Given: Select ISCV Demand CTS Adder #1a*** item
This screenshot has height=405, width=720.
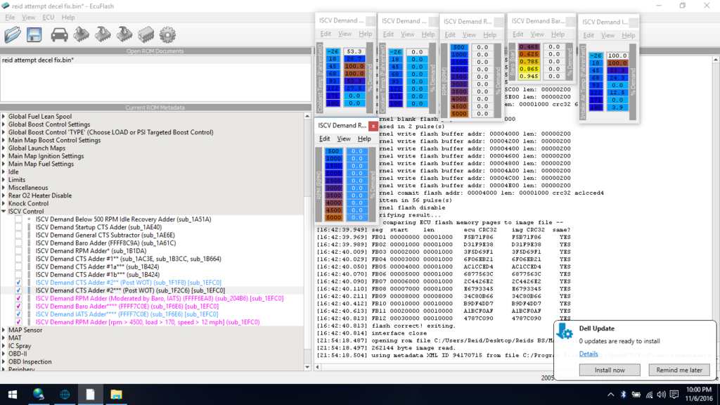Looking at the screenshot, I should pos(97,266).
